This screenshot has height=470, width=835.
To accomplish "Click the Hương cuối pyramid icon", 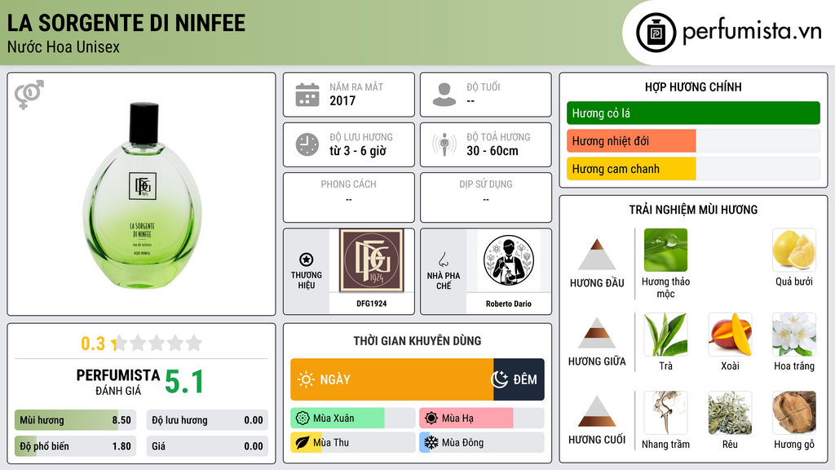I will coord(597,411).
